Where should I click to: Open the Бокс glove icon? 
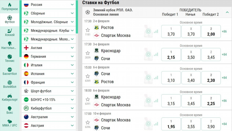(10, 108)
